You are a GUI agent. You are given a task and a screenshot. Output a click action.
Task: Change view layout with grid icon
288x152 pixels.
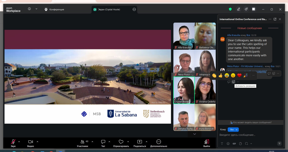254,9
